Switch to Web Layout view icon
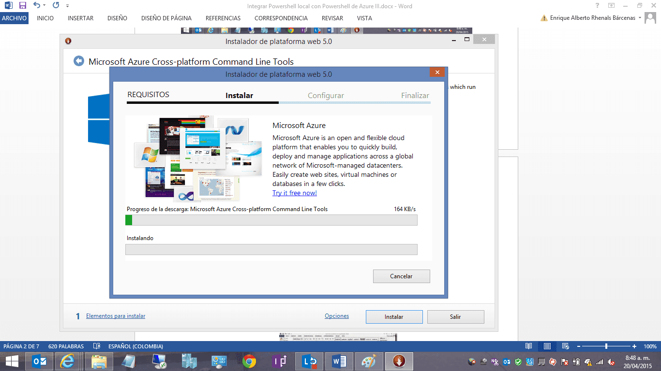Image resolution: width=661 pixels, height=371 pixels. pyautogui.click(x=565, y=346)
